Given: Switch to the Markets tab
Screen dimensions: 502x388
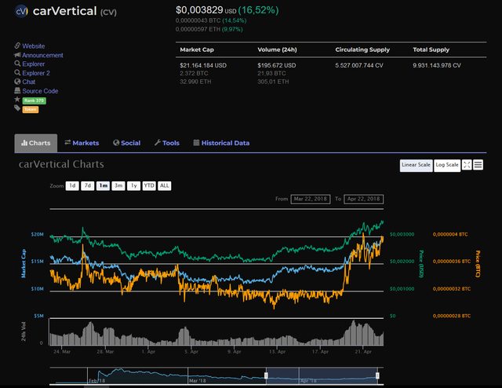Looking at the screenshot, I should click(x=82, y=143).
